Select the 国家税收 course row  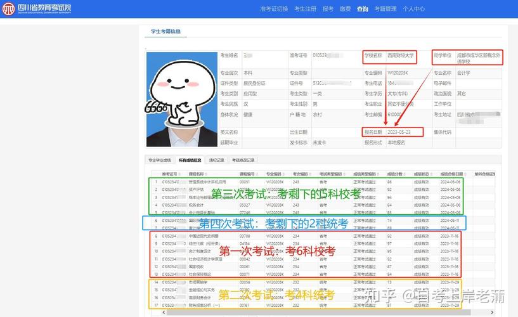[323, 267]
